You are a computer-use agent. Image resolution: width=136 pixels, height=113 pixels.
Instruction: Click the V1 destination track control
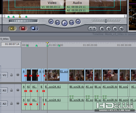4,75
